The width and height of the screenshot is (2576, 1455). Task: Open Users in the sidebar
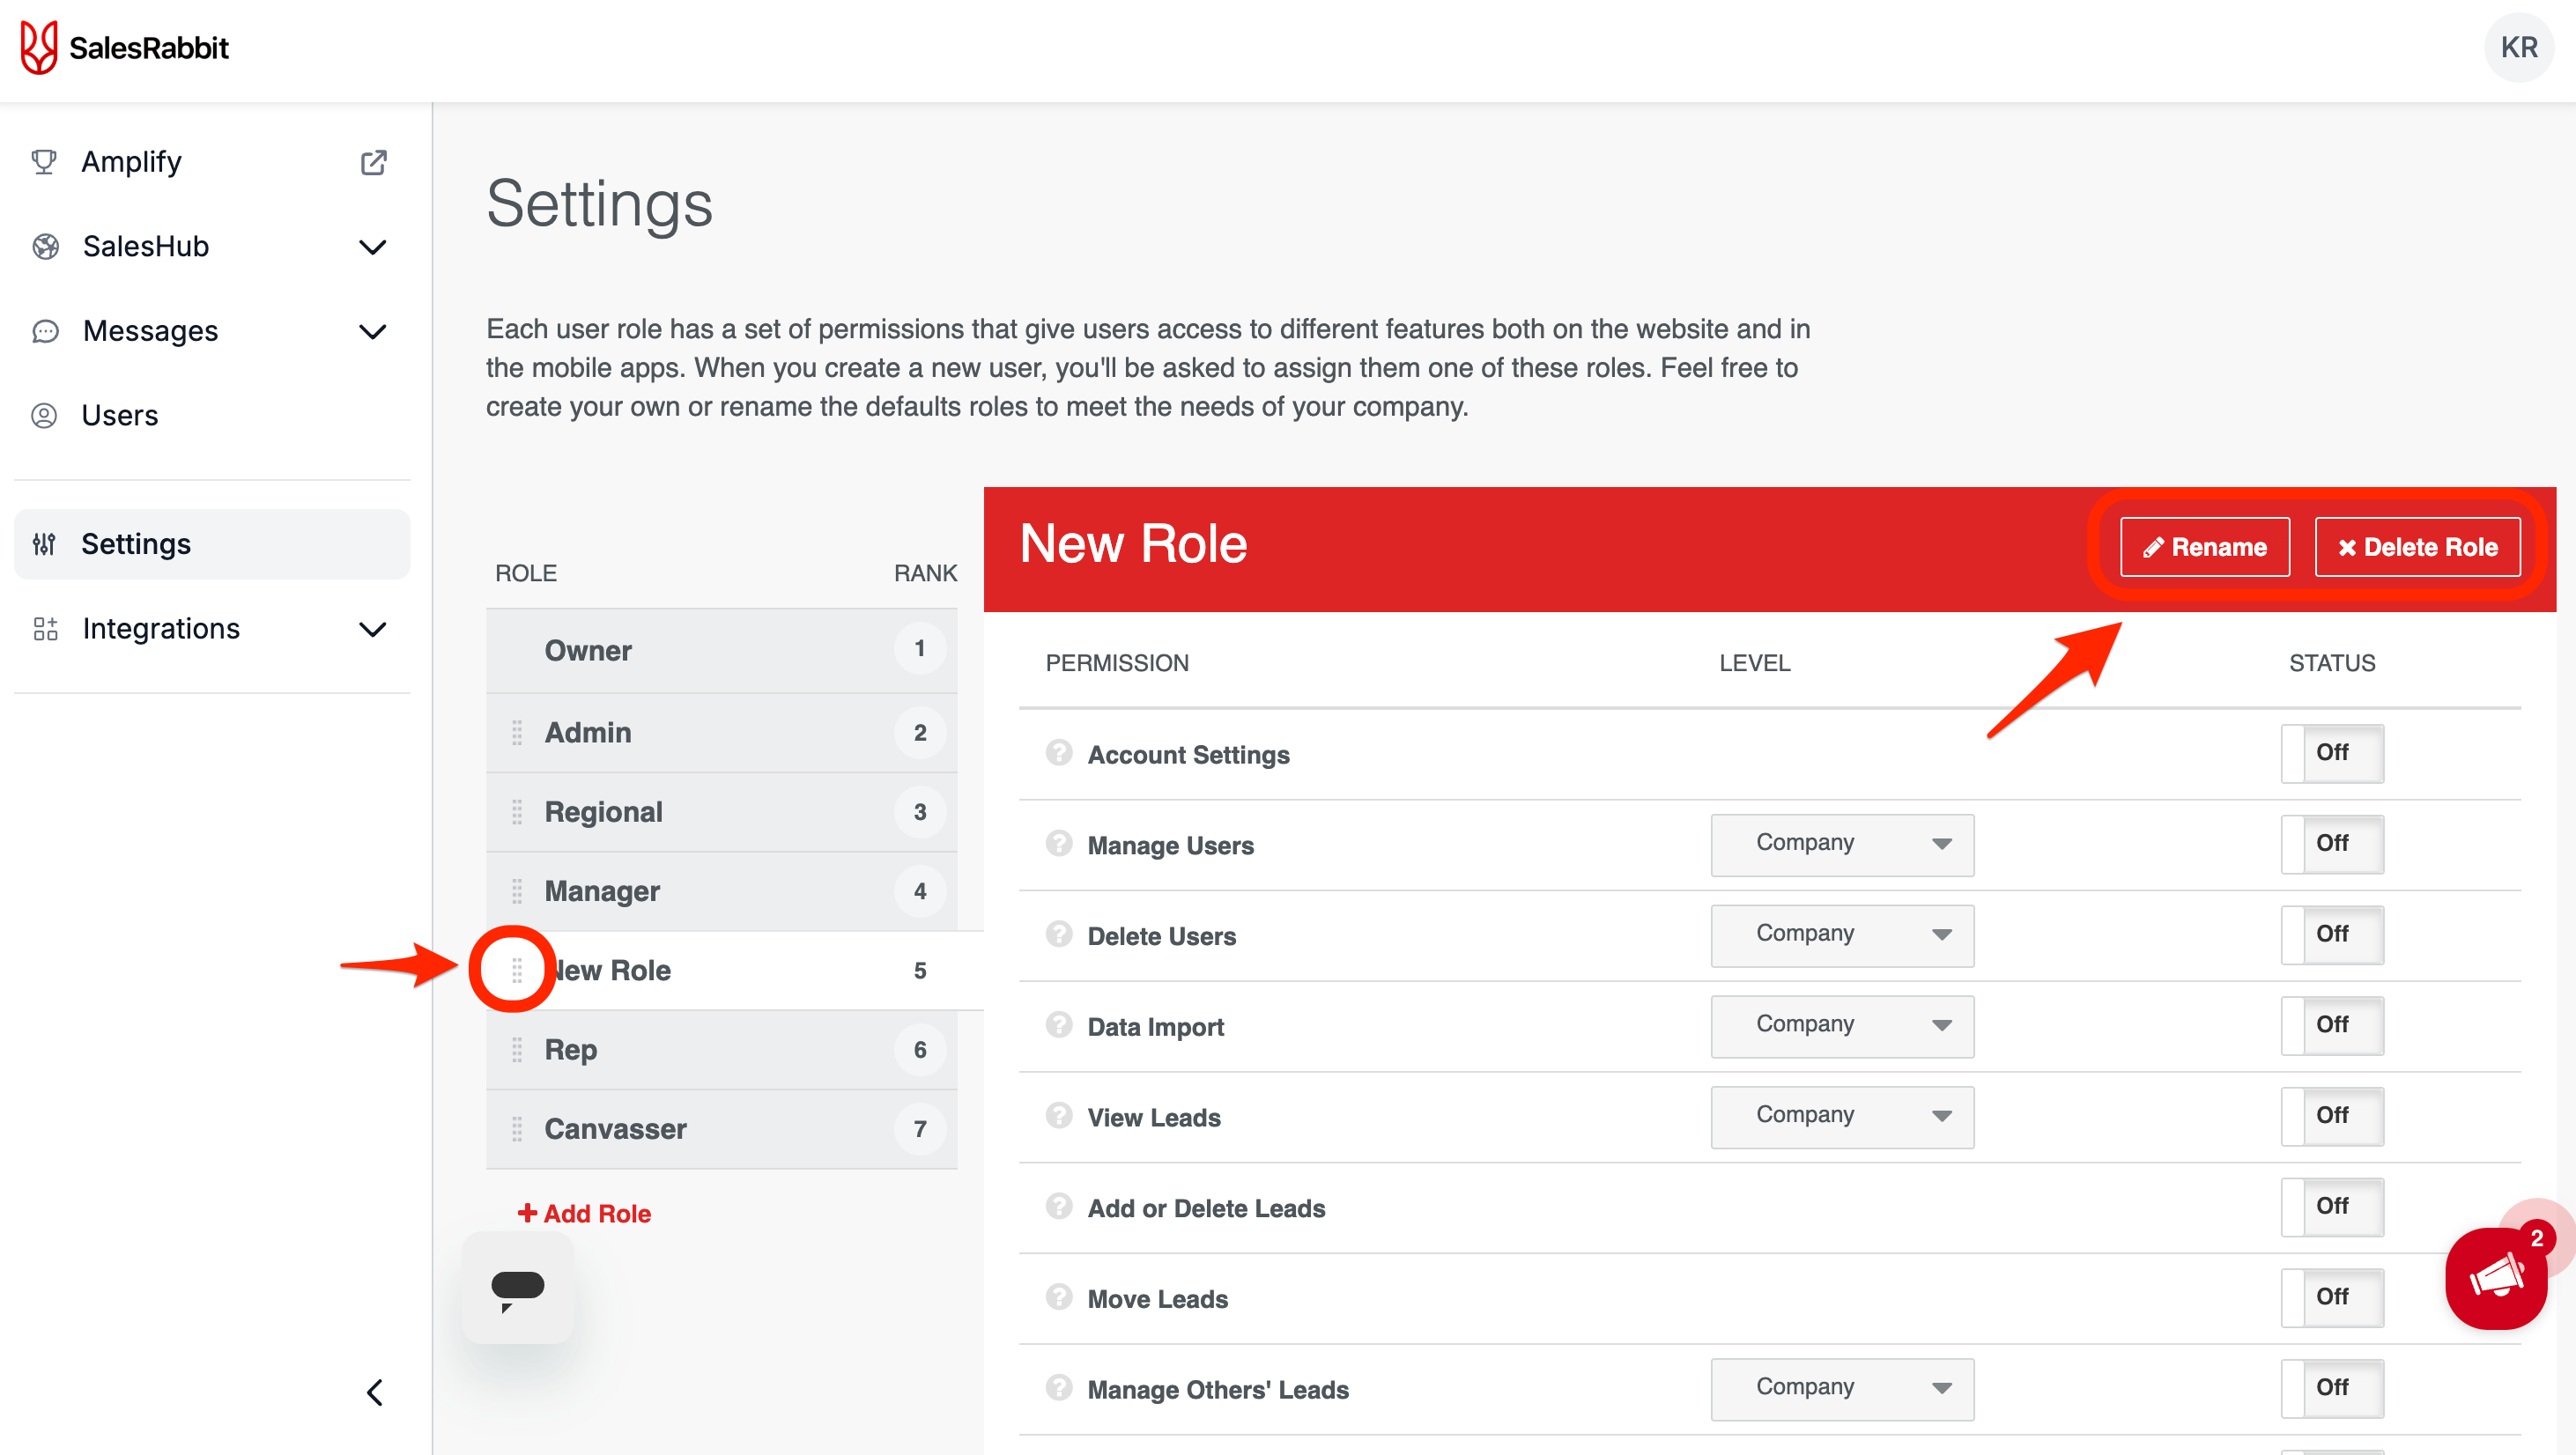tap(120, 415)
